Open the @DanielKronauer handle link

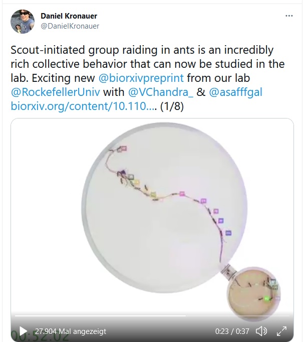click(x=70, y=26)
